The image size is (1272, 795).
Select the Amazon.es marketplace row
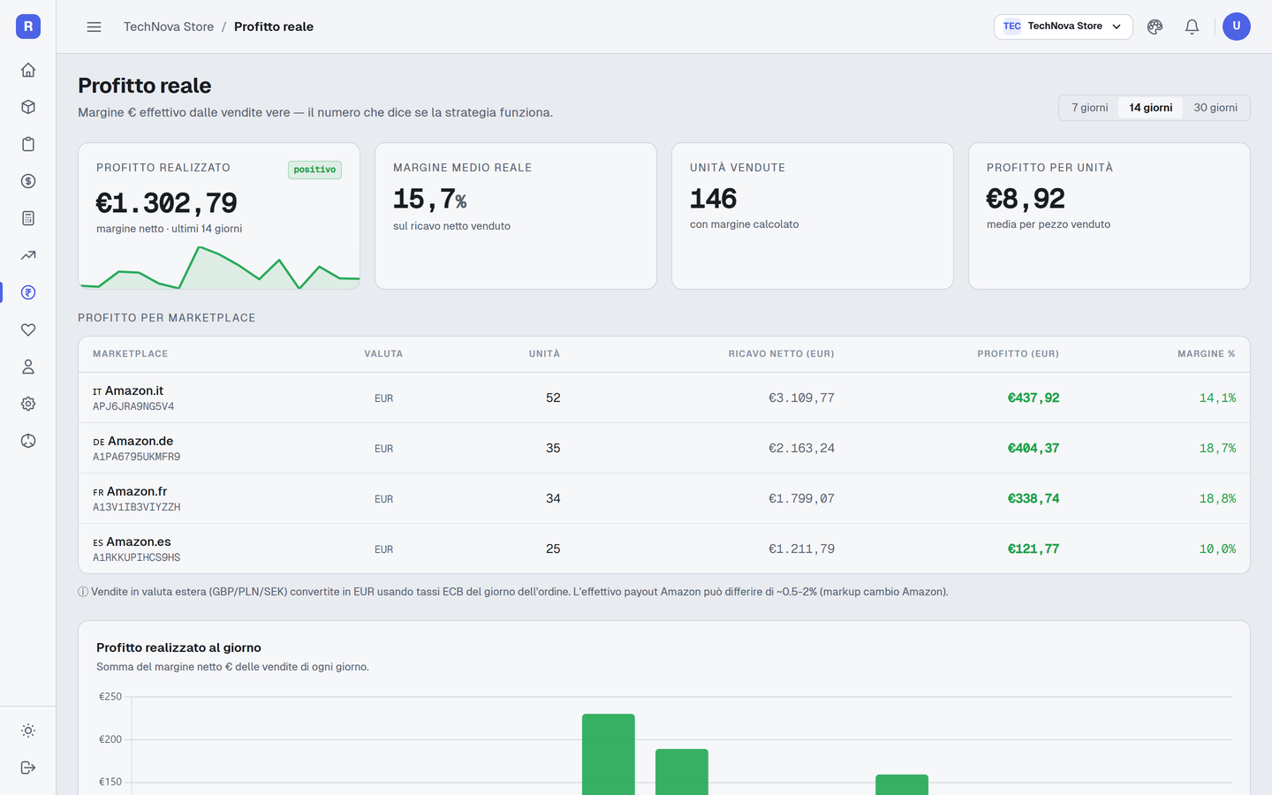664,549
